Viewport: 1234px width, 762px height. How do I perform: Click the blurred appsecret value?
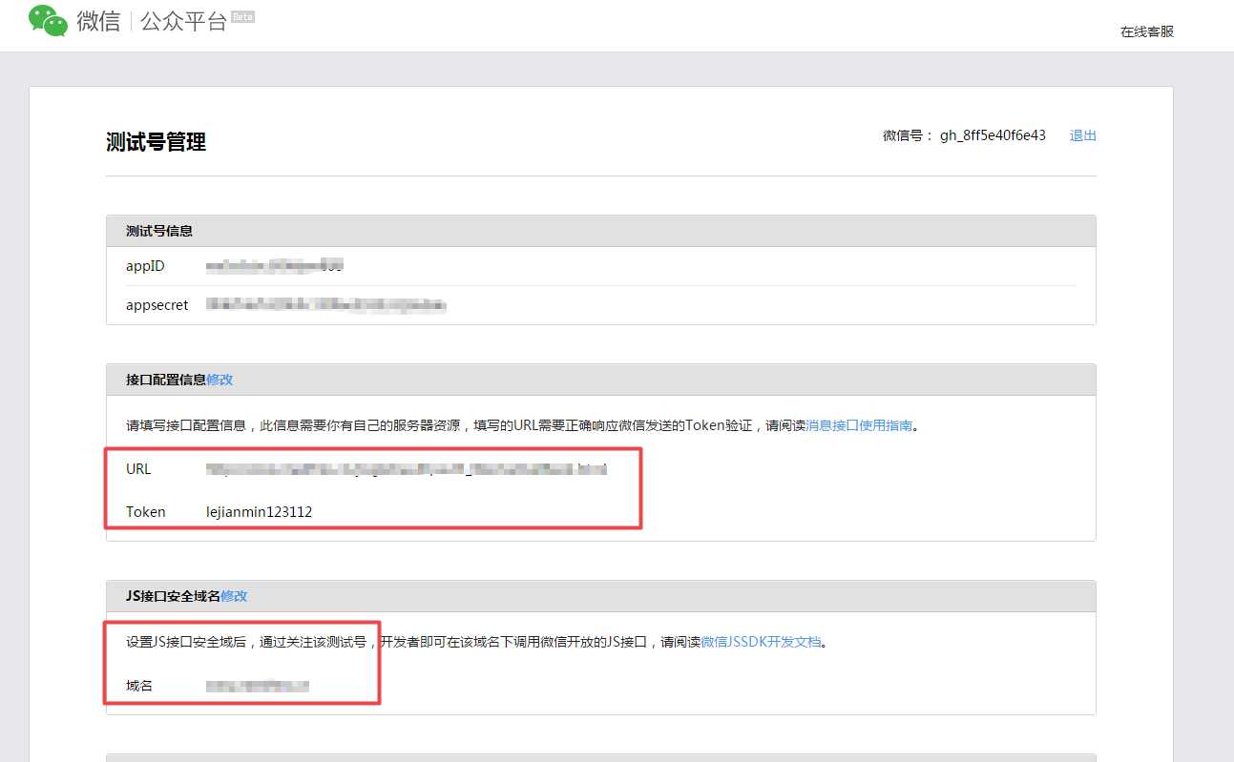pos(326,305)
